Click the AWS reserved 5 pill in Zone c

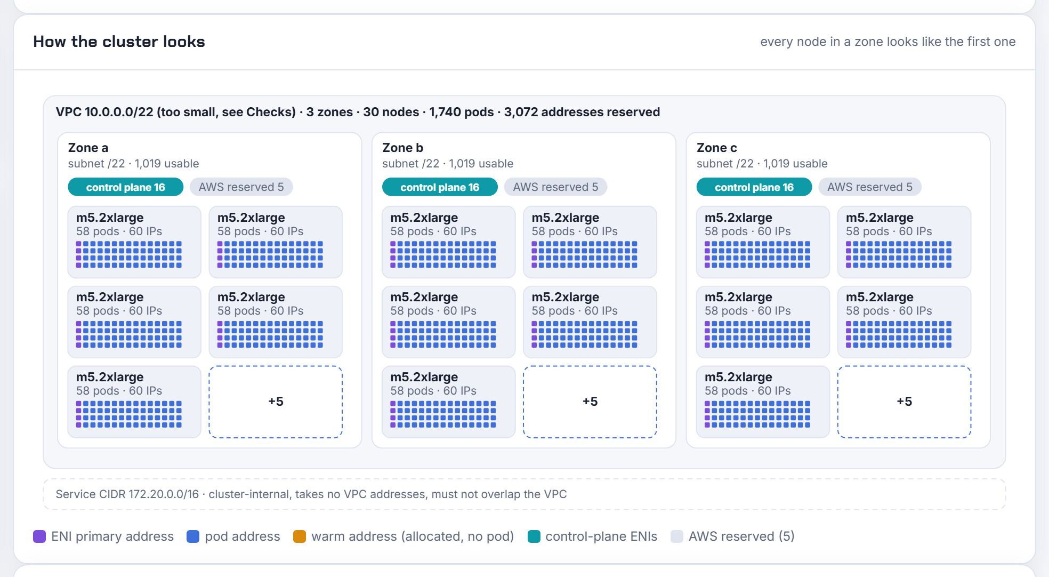click(x=870, y=187)
